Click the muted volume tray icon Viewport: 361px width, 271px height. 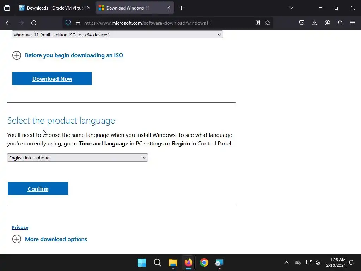(x=318, y=263)
